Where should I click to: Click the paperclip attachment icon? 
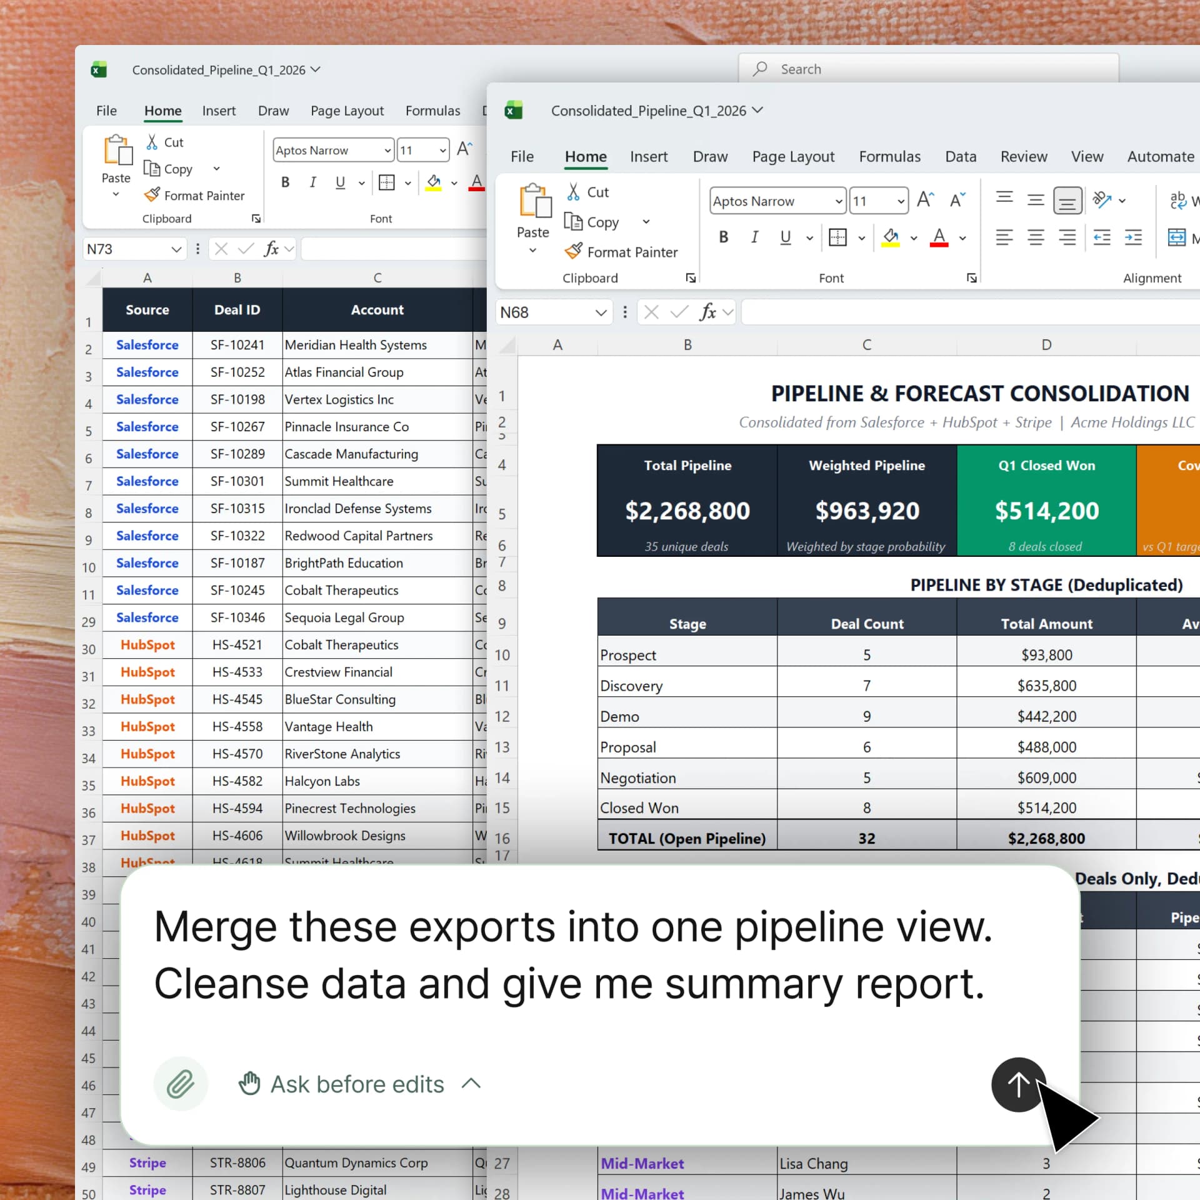click(181, 1084)
